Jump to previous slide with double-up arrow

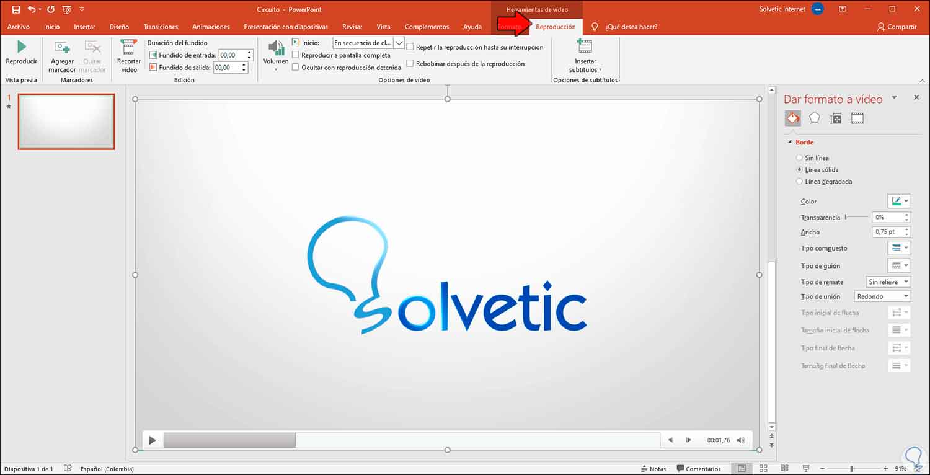[771, 437]
